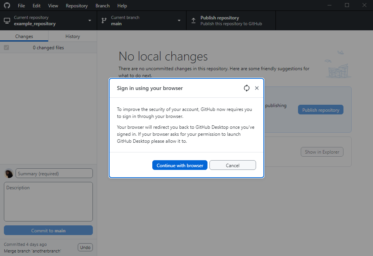Focus the Summary (required) input field
Screen dimensions: 373x256
54,173
